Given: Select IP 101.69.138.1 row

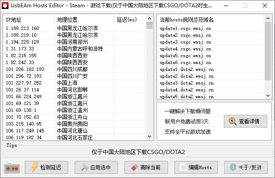Looking at the screenshot, I should pos(75,110).
